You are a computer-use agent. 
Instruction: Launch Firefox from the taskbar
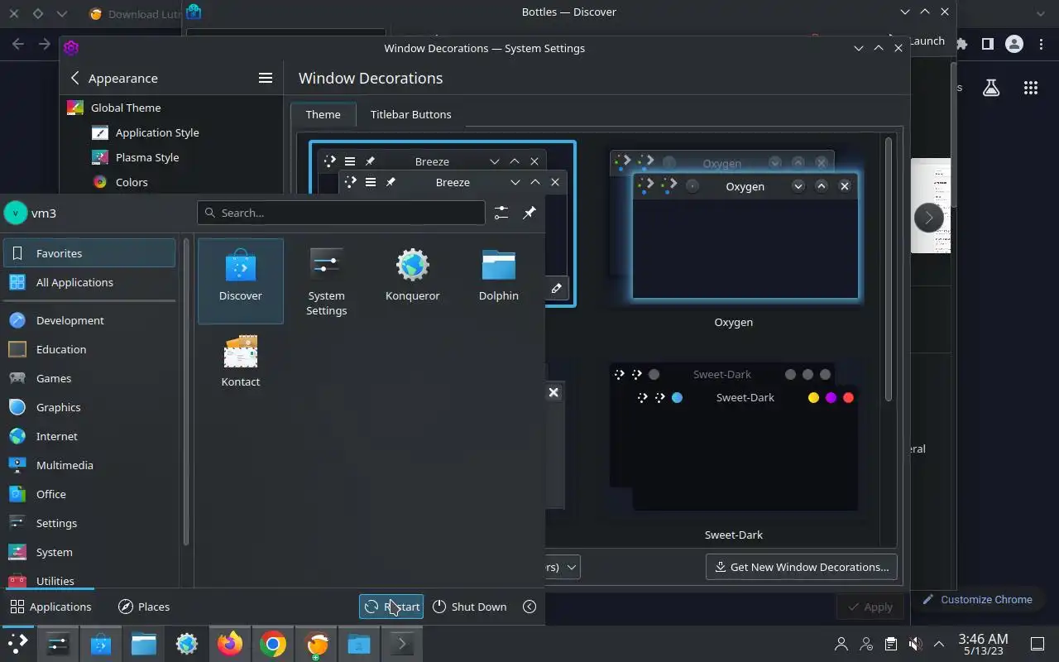pyautogui.click(x=230, y=644)
